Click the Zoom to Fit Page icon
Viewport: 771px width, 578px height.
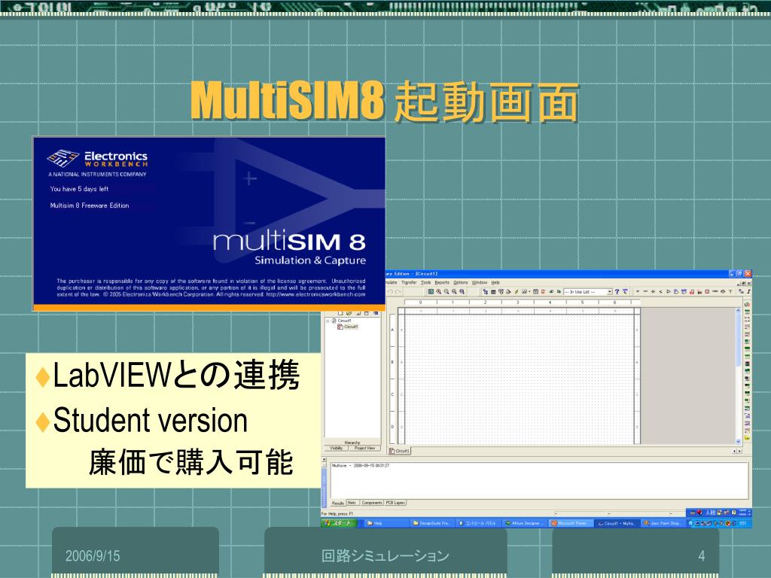click(x=462, y=291)
